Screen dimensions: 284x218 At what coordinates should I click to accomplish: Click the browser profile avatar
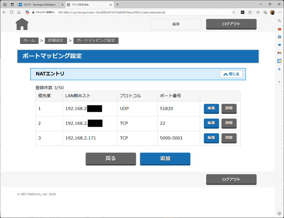(x=272, y=12)
